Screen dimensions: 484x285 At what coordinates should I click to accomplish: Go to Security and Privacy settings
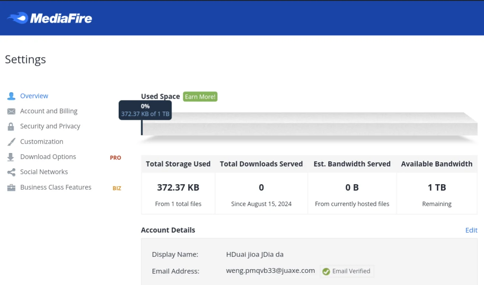coord(50,126)
